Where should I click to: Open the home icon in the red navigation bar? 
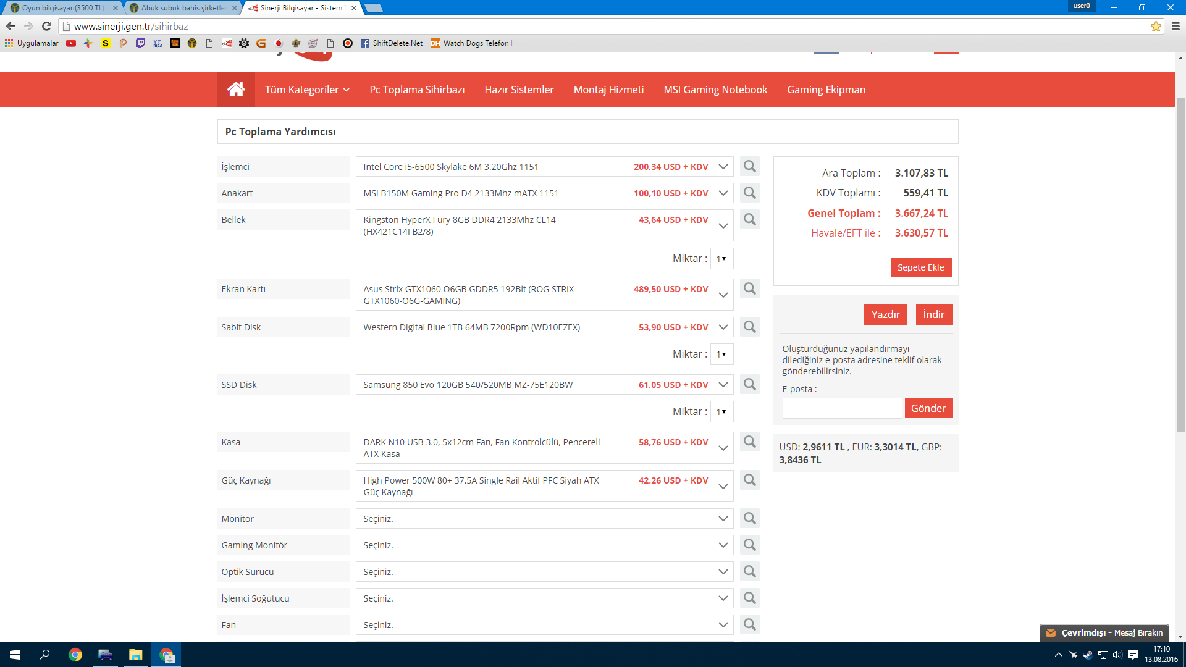[x=236, y=90]
